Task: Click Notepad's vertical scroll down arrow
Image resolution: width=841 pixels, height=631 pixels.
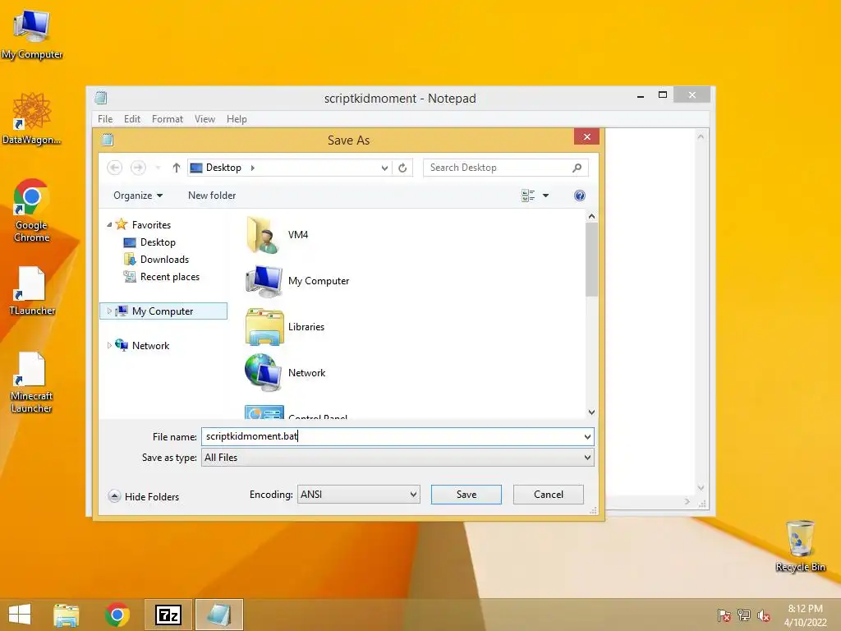Action: (x=701, y=488)
